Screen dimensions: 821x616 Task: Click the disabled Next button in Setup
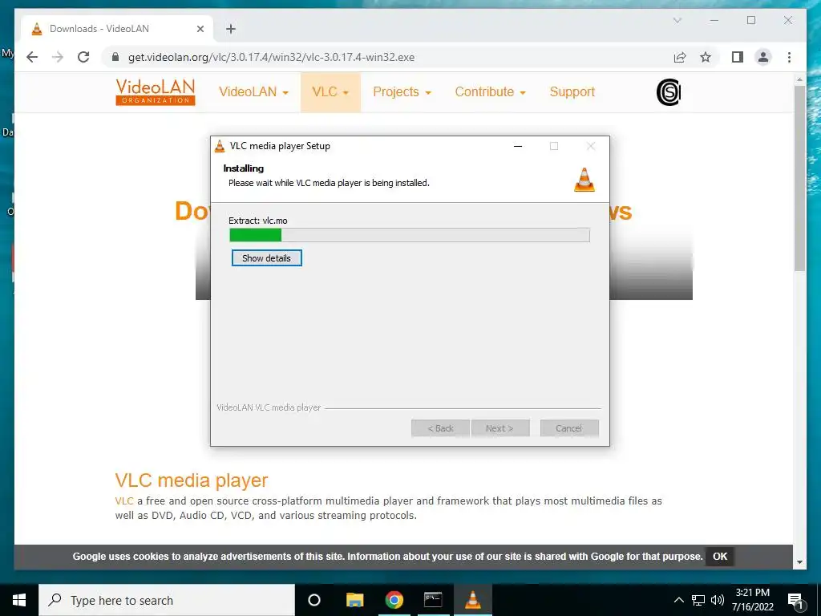tap(500, 428)
